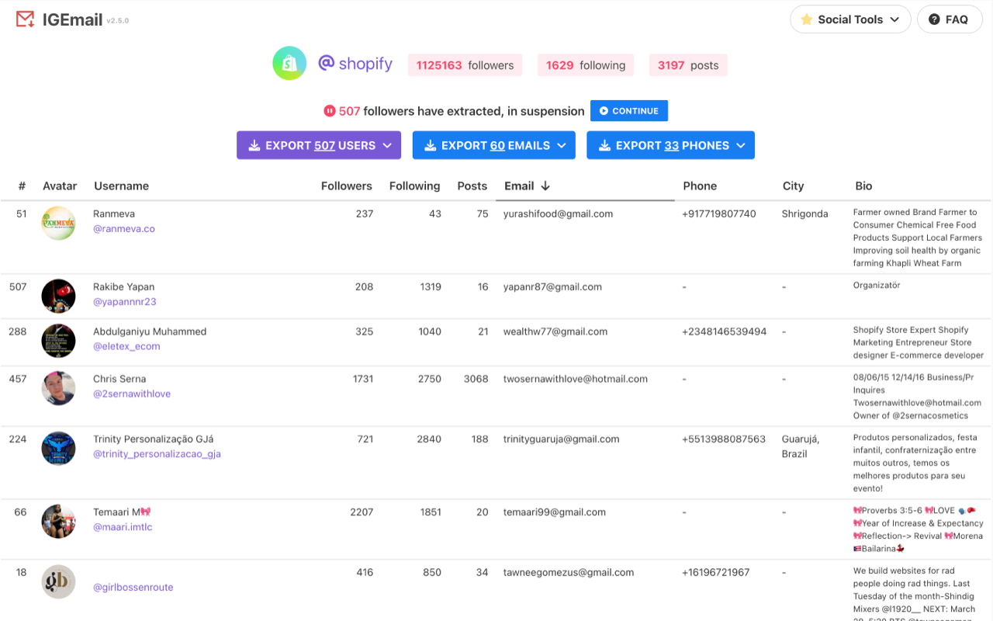This screenshot has width=993, height=621.
Task: Select email yurashifood@gmail.com
Action: tap(558, 213)
